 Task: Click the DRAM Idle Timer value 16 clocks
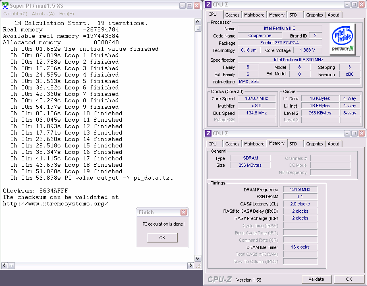point(300,247)
